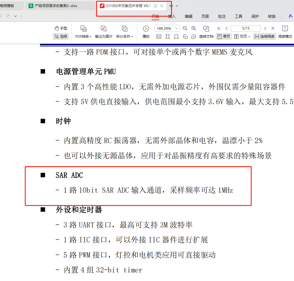Screen dimensions: 294x281
Task: Switch to the 插入 ribbon tab
Action: tap(172, 16)
